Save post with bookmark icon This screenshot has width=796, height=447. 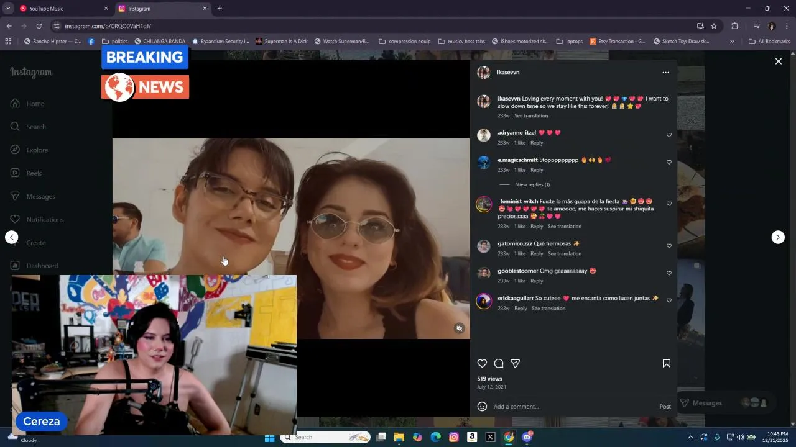[x=666, y=363]
